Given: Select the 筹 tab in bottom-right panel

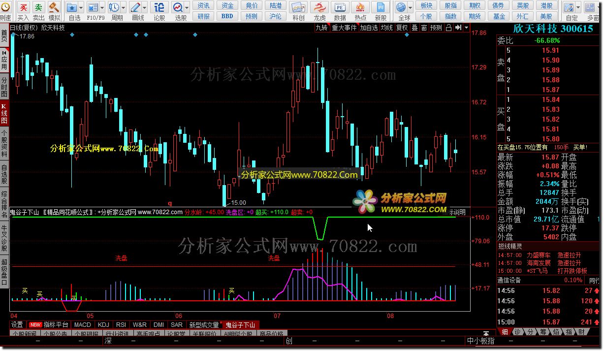Looking at the screenshot, I should 543,332.
